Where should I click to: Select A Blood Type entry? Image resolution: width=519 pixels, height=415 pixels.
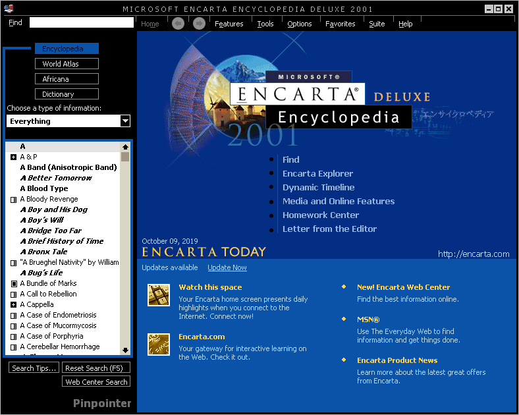click(x=44, y=188)
